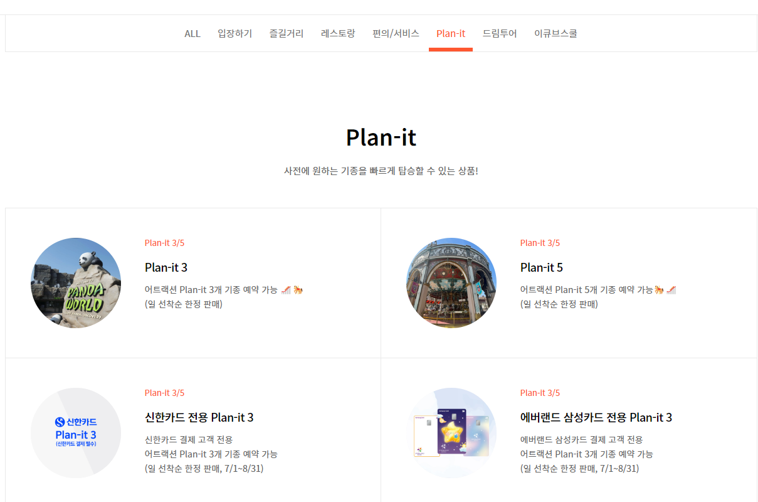
Task: Click the Panda World circular thumbnail
Action: [76, 283]
